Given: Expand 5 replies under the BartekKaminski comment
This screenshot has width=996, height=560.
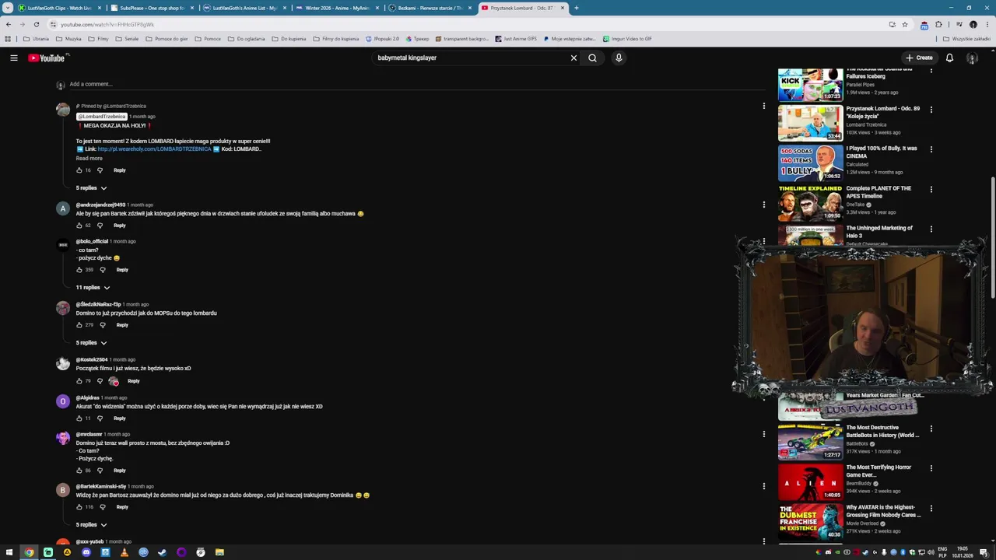Looking at the screenshot, I should (x=91, y=525).
